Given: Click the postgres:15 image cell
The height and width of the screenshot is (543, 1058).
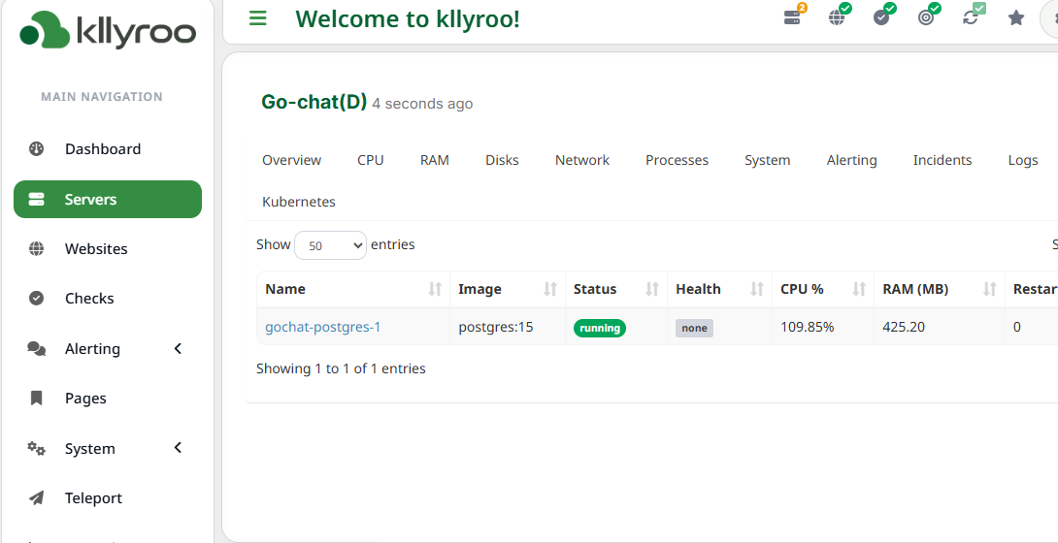Looking at the screenshot, I should pos(496,328).
